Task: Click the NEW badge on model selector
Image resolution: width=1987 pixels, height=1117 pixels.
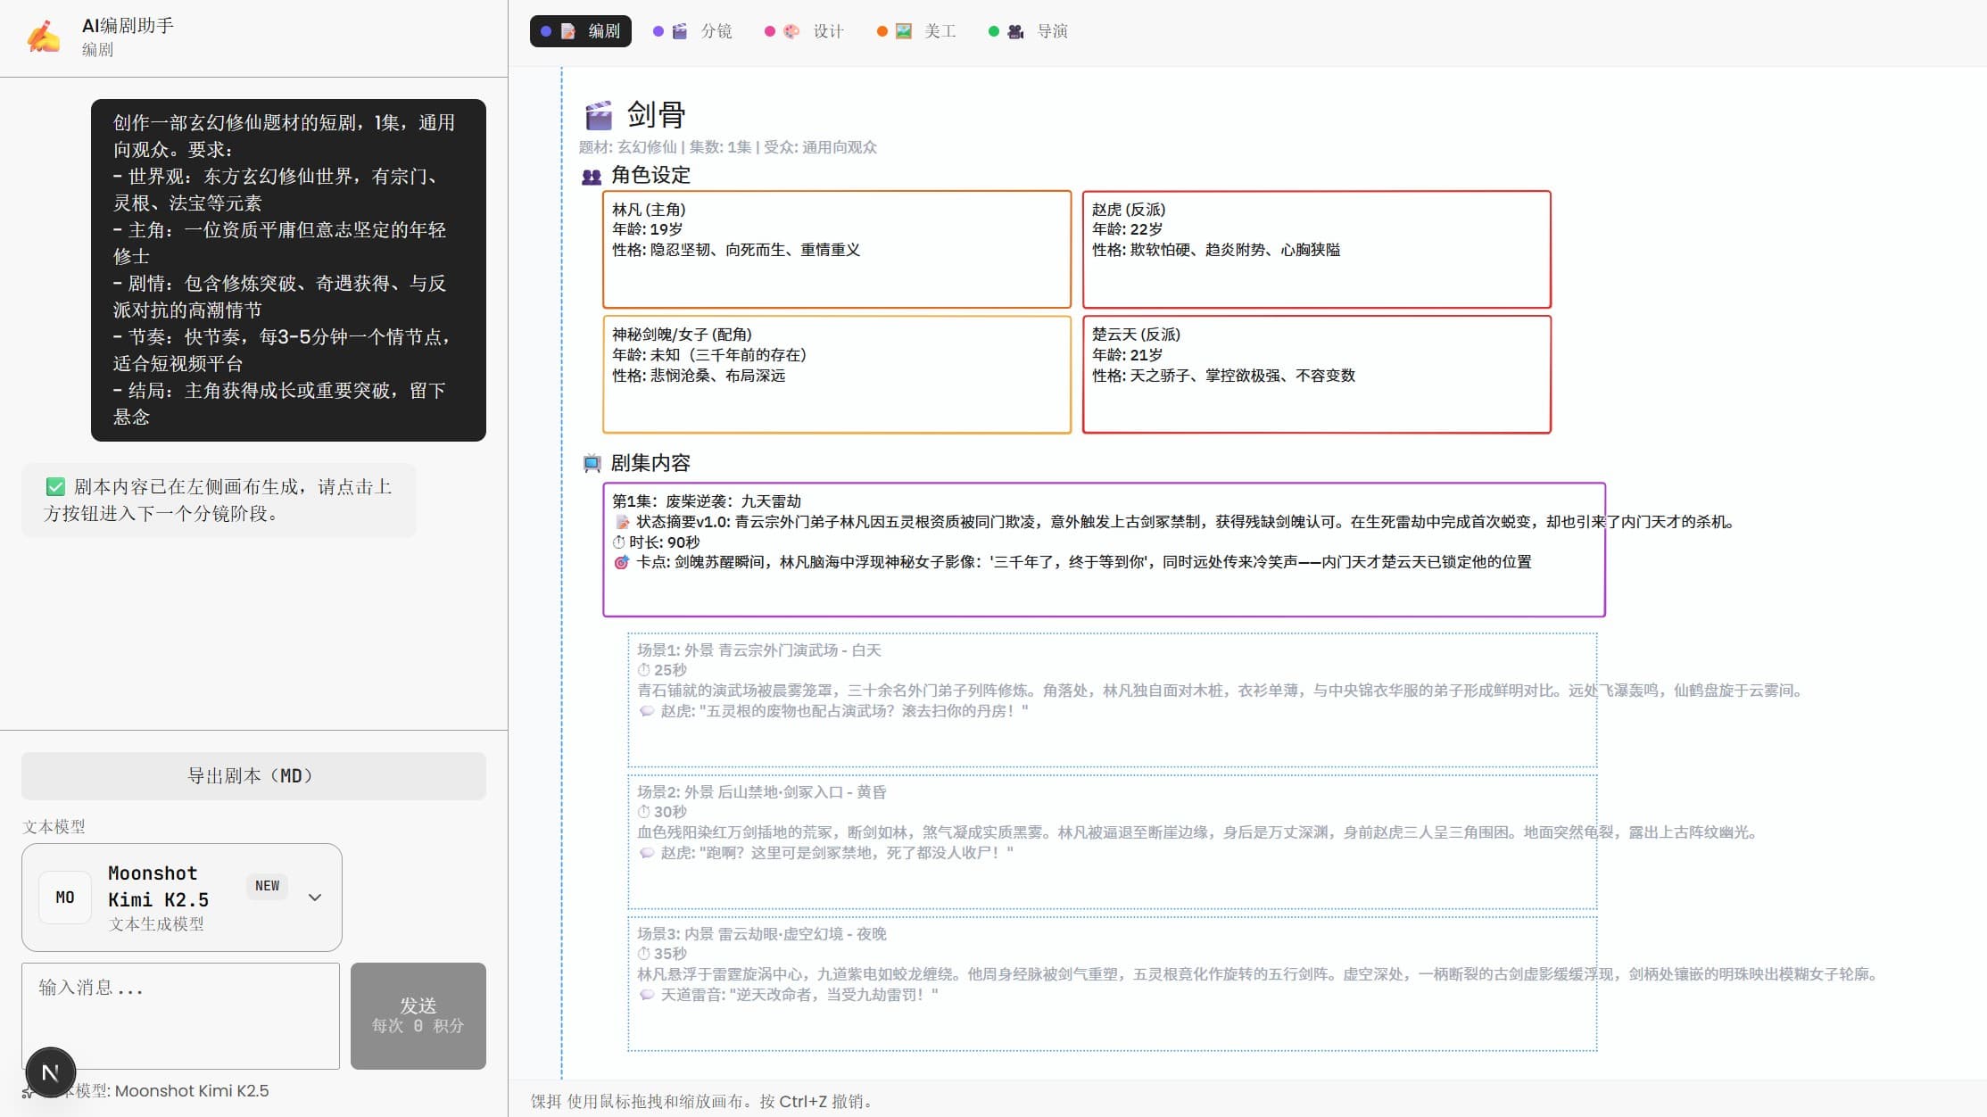Action: click(x=267, y=886)
